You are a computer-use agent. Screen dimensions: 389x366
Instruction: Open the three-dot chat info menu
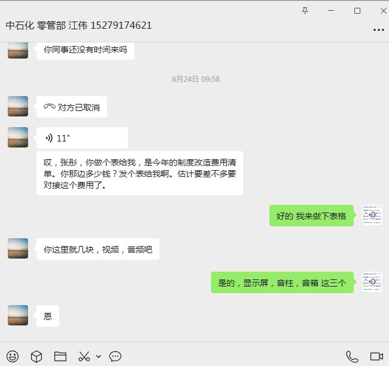click(379, 30)
